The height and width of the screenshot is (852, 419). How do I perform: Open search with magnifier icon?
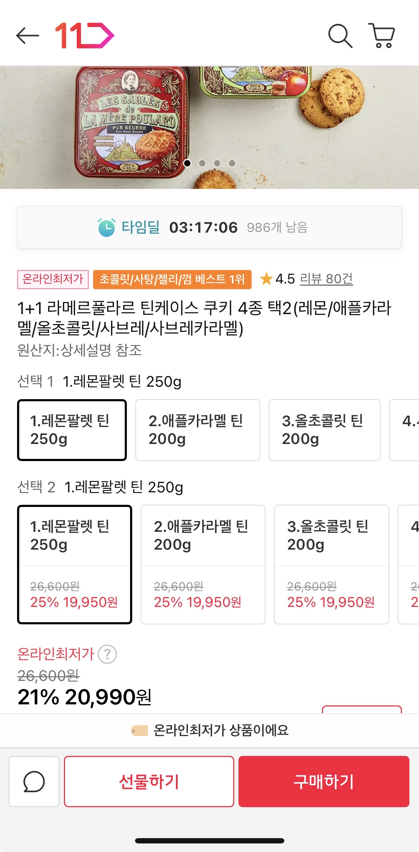point(340,36)
